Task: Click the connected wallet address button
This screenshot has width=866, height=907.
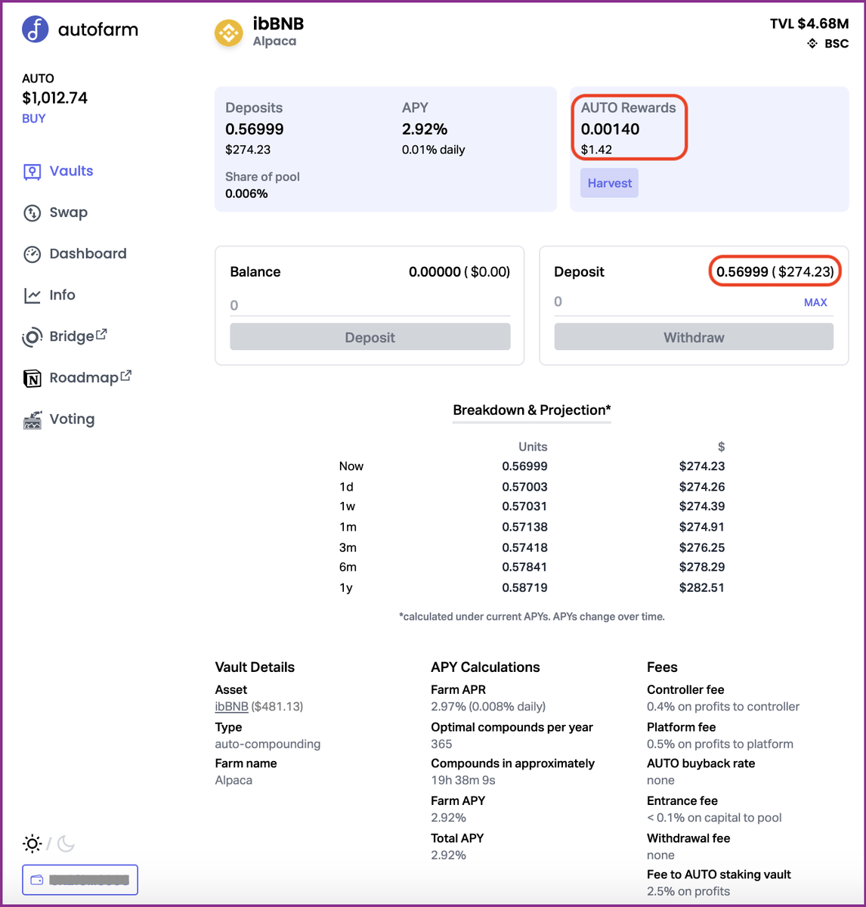Action: (x=80, y=880)
